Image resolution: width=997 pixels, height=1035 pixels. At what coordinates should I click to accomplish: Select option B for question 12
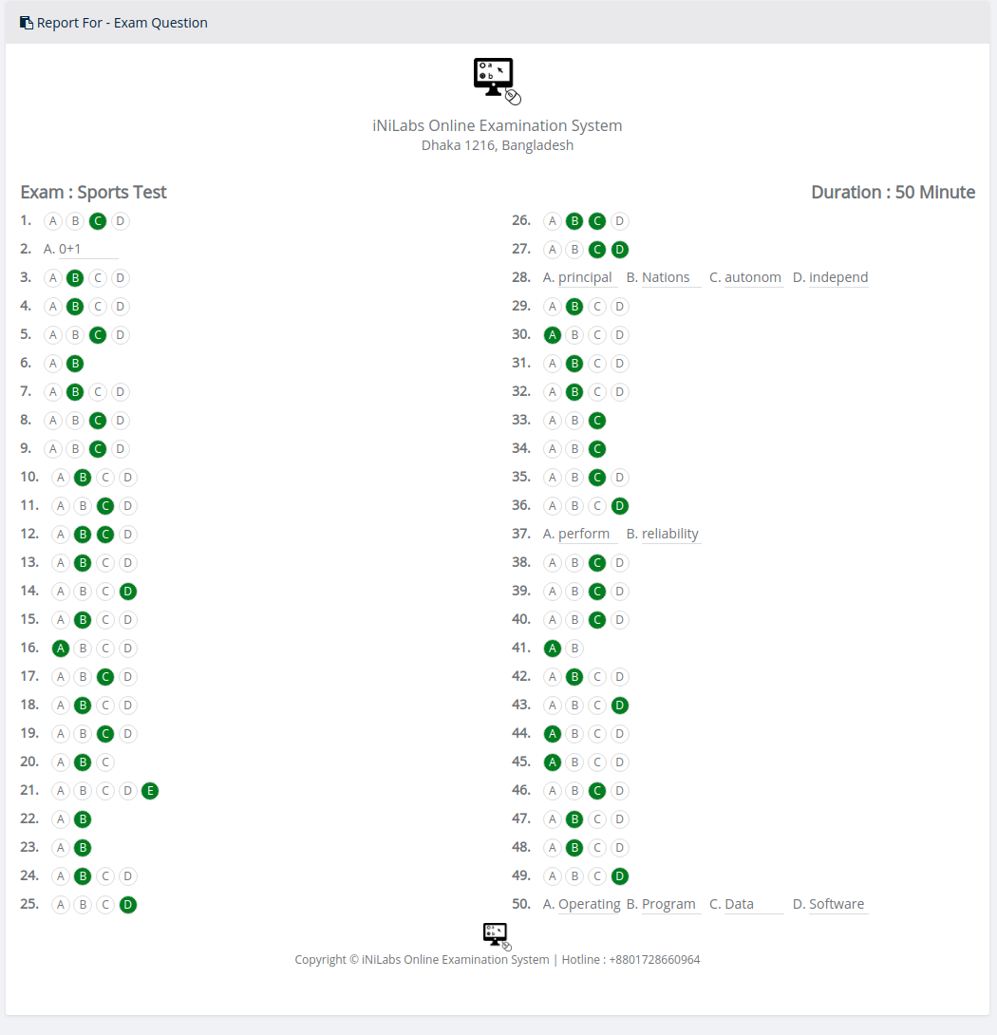click(x=83, y=534)
